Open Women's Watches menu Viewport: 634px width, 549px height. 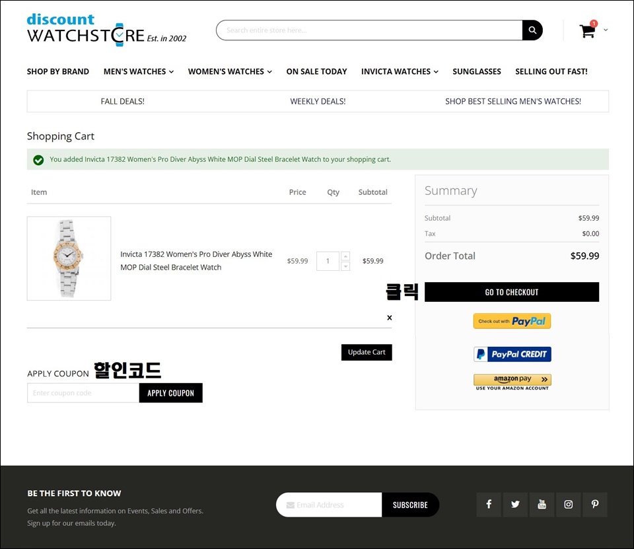coord(230,71)
